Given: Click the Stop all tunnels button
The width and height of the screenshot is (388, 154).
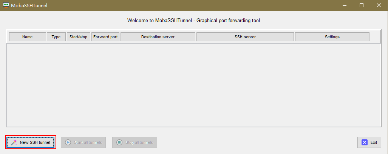Looking at the screenshot, I should 134,142.
